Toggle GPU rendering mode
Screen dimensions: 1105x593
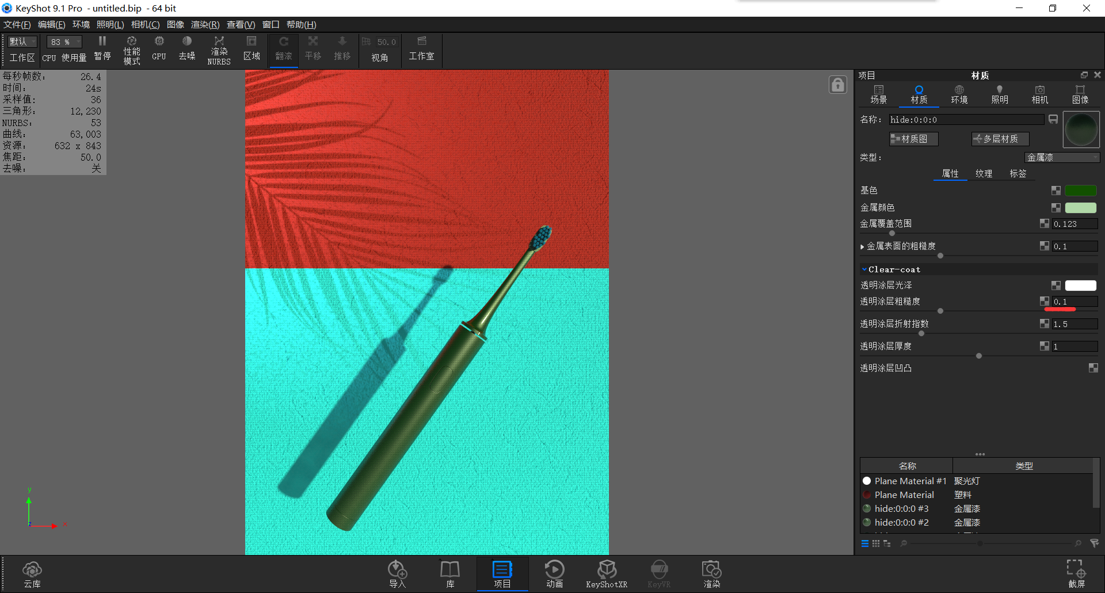(x=159, y=50)
